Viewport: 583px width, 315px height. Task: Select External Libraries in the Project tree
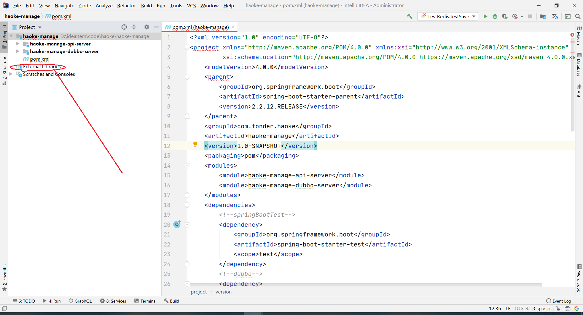[42, 66]
